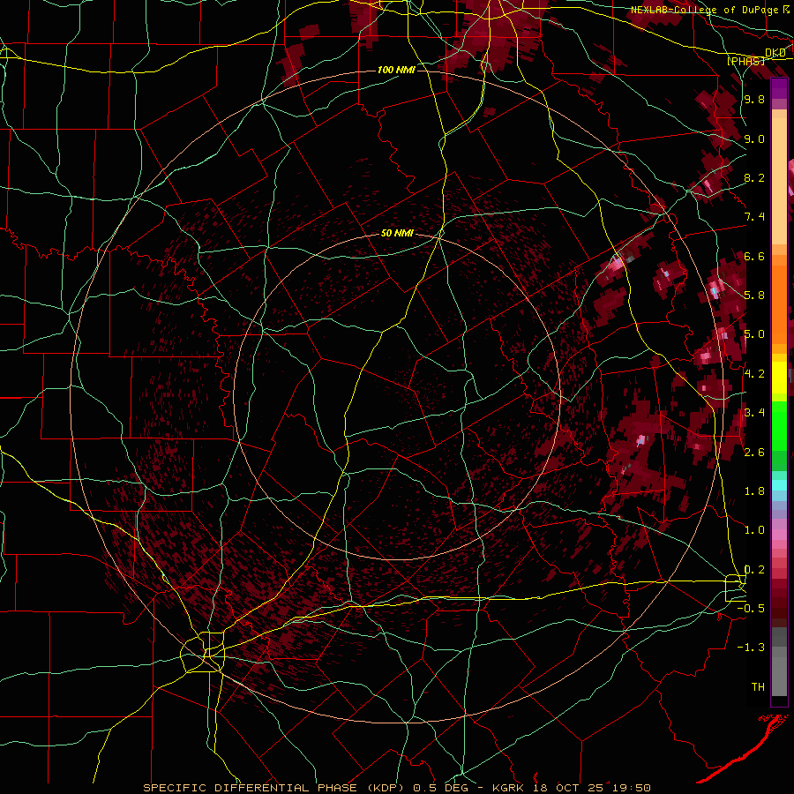
Task: Click the 9.8 value on the color scale
Action: tap(754, 99)
